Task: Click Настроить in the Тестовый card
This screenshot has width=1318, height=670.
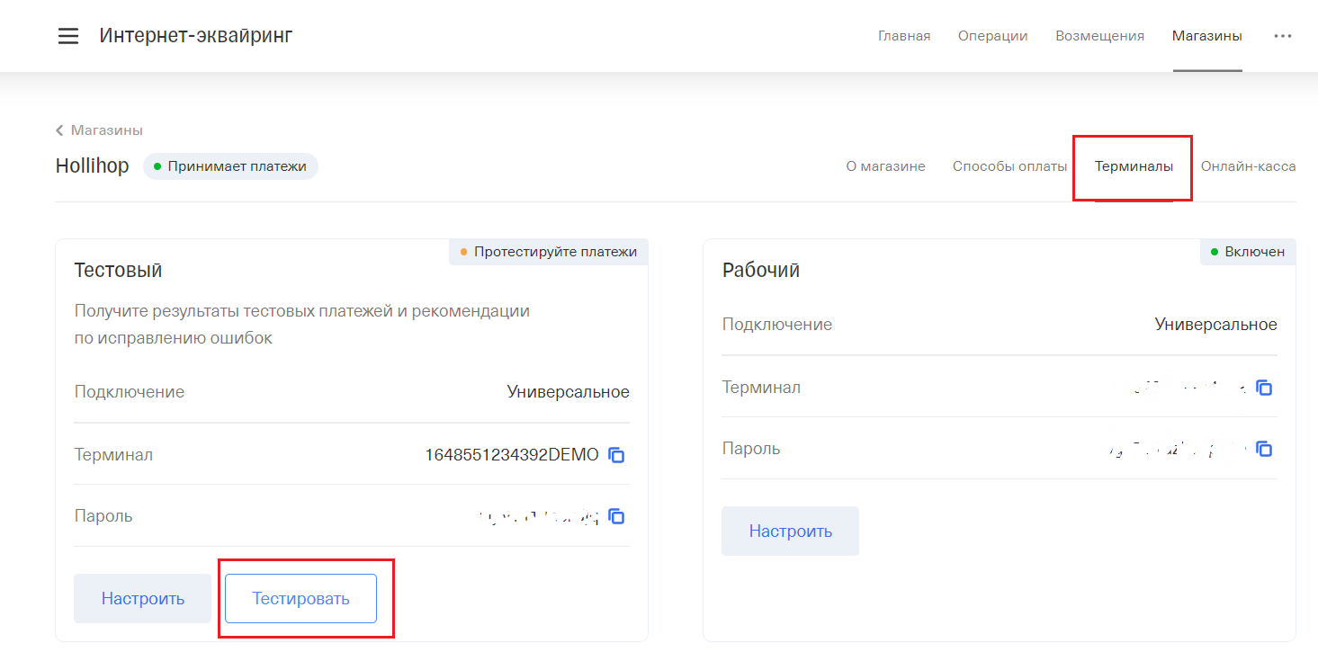Action: point(143,599)
